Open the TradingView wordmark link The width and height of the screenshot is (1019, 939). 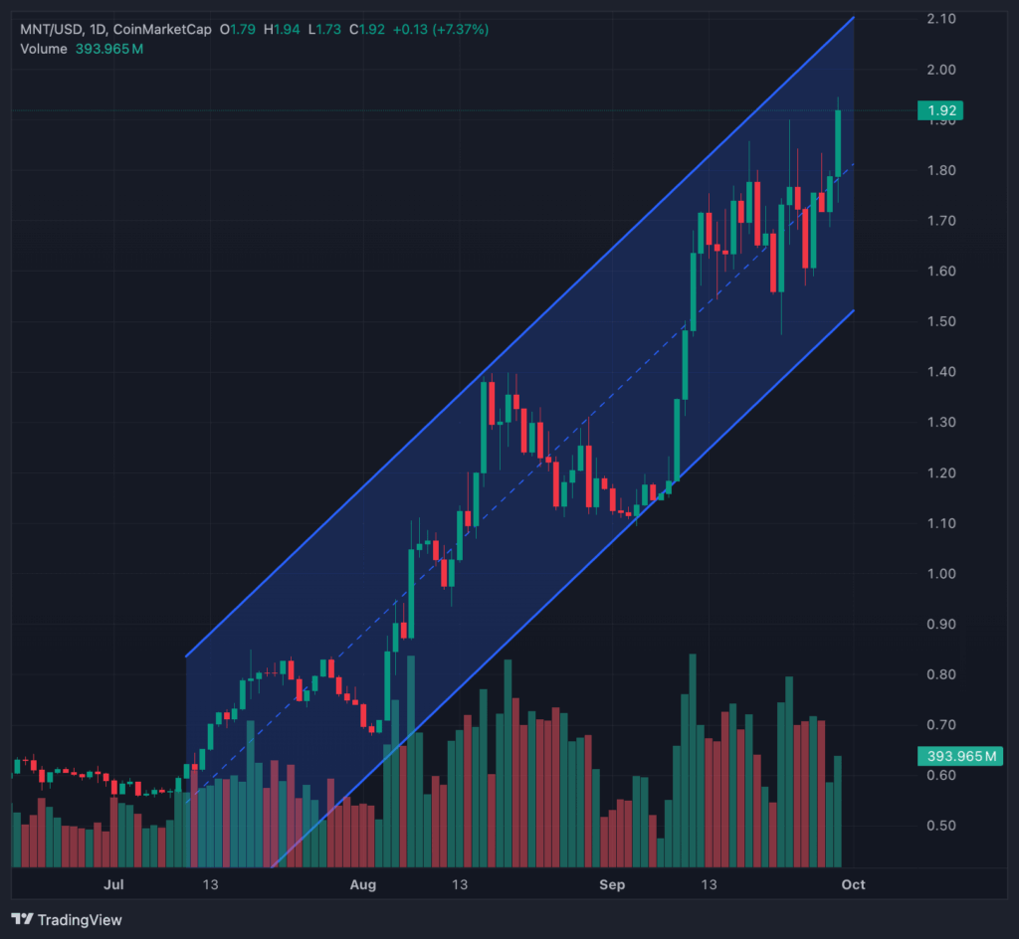[x=80, y=919]
